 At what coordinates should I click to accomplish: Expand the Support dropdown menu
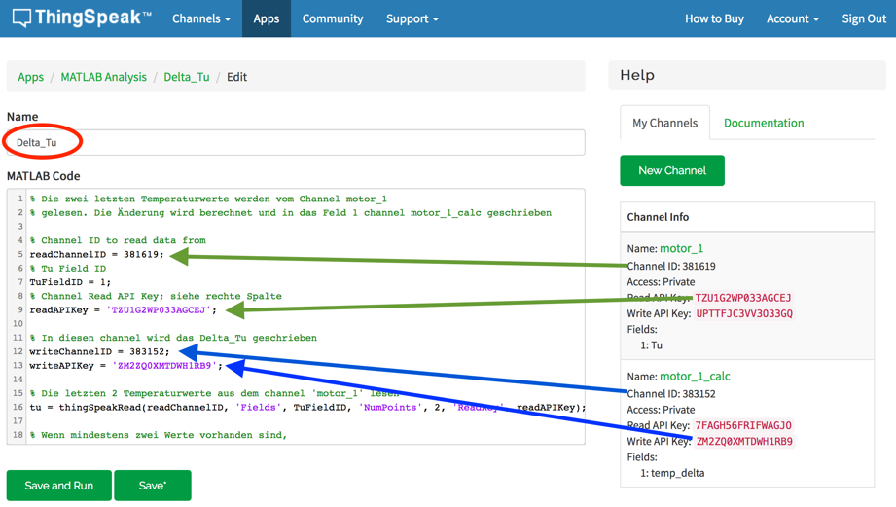point(412,18)
